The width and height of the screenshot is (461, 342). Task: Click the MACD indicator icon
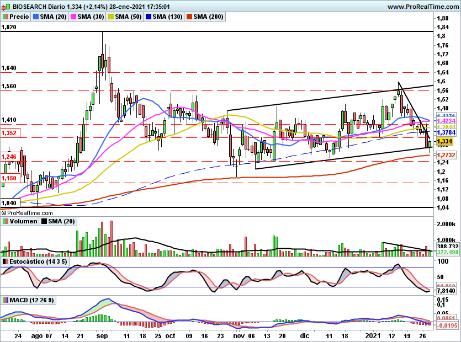tap(6, 300)
